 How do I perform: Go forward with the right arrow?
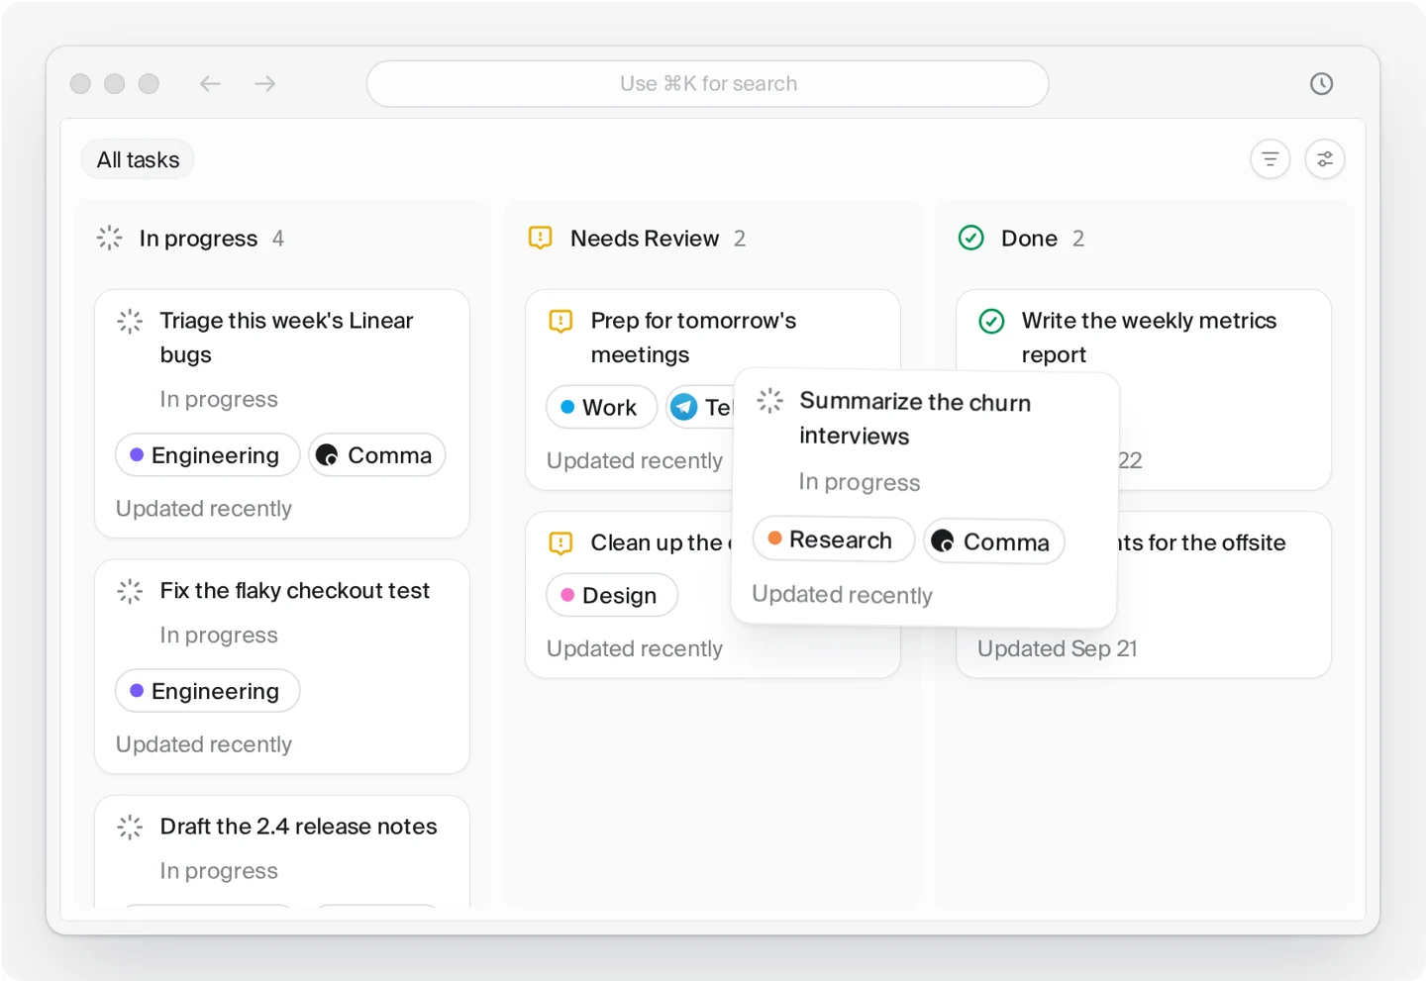tap(264, 84)
